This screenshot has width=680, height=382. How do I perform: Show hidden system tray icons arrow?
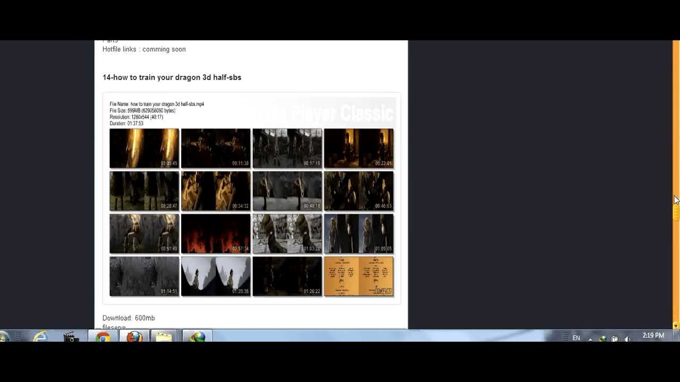pyautogui.click(x=590, y=338)
